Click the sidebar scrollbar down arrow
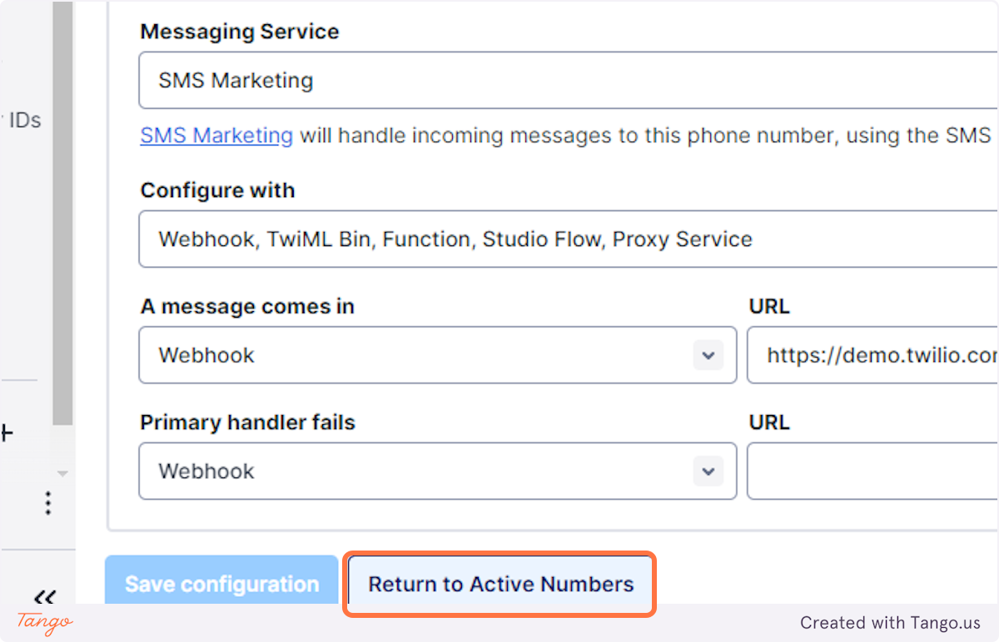 click(62, 474)
